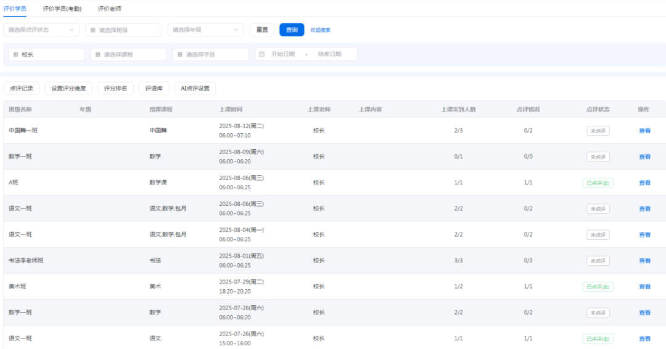Select the 评价学员 tab
The width and height of the screenshot is (666, 349).
pyautogui.click(x=15, y=9)
